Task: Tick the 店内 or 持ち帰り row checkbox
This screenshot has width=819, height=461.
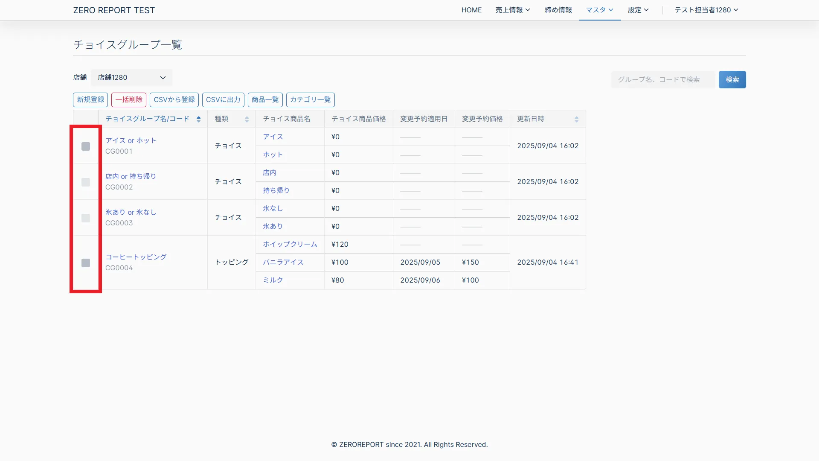Action: click(86, 182)
